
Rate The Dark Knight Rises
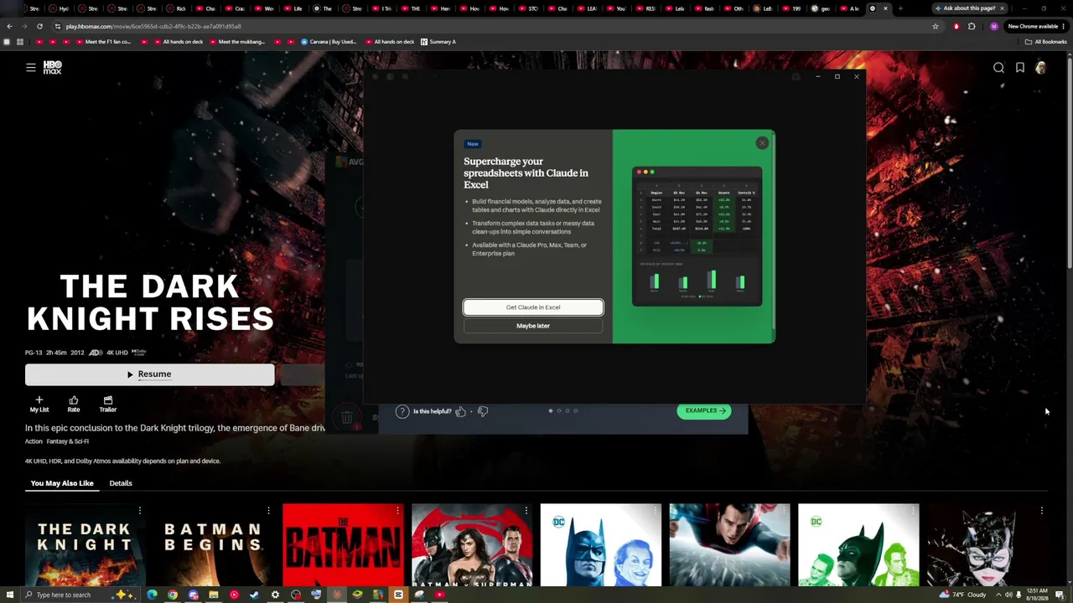pos(74,405)
